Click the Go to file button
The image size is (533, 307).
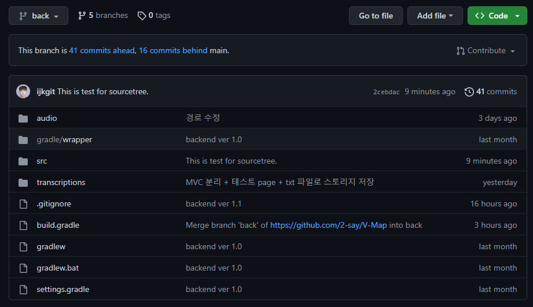[x=376, y=16]
